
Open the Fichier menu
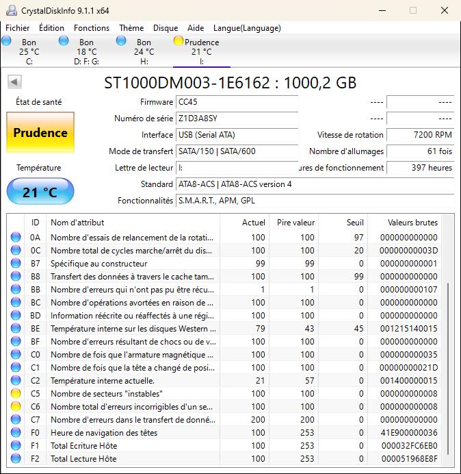[18, 28]
